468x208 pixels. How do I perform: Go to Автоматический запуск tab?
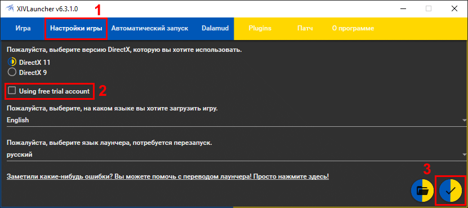click(x=150, y=28)
